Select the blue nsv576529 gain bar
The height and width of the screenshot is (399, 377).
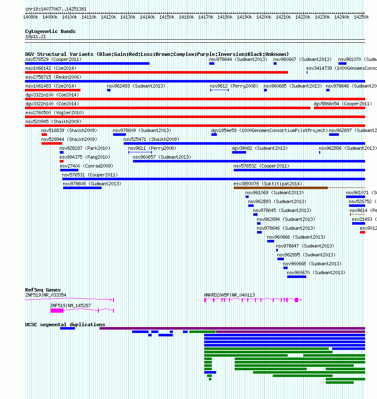point(87,63)
